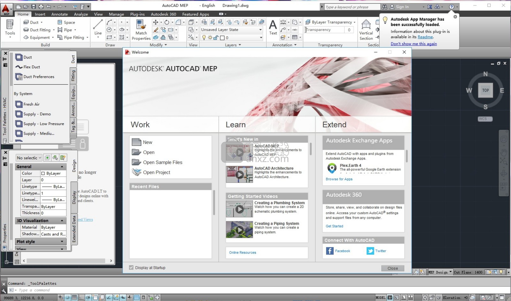This screenshot has width=511, height=301.
Task: Click the Browse for Apps link
Action: [x=339, y=179]
